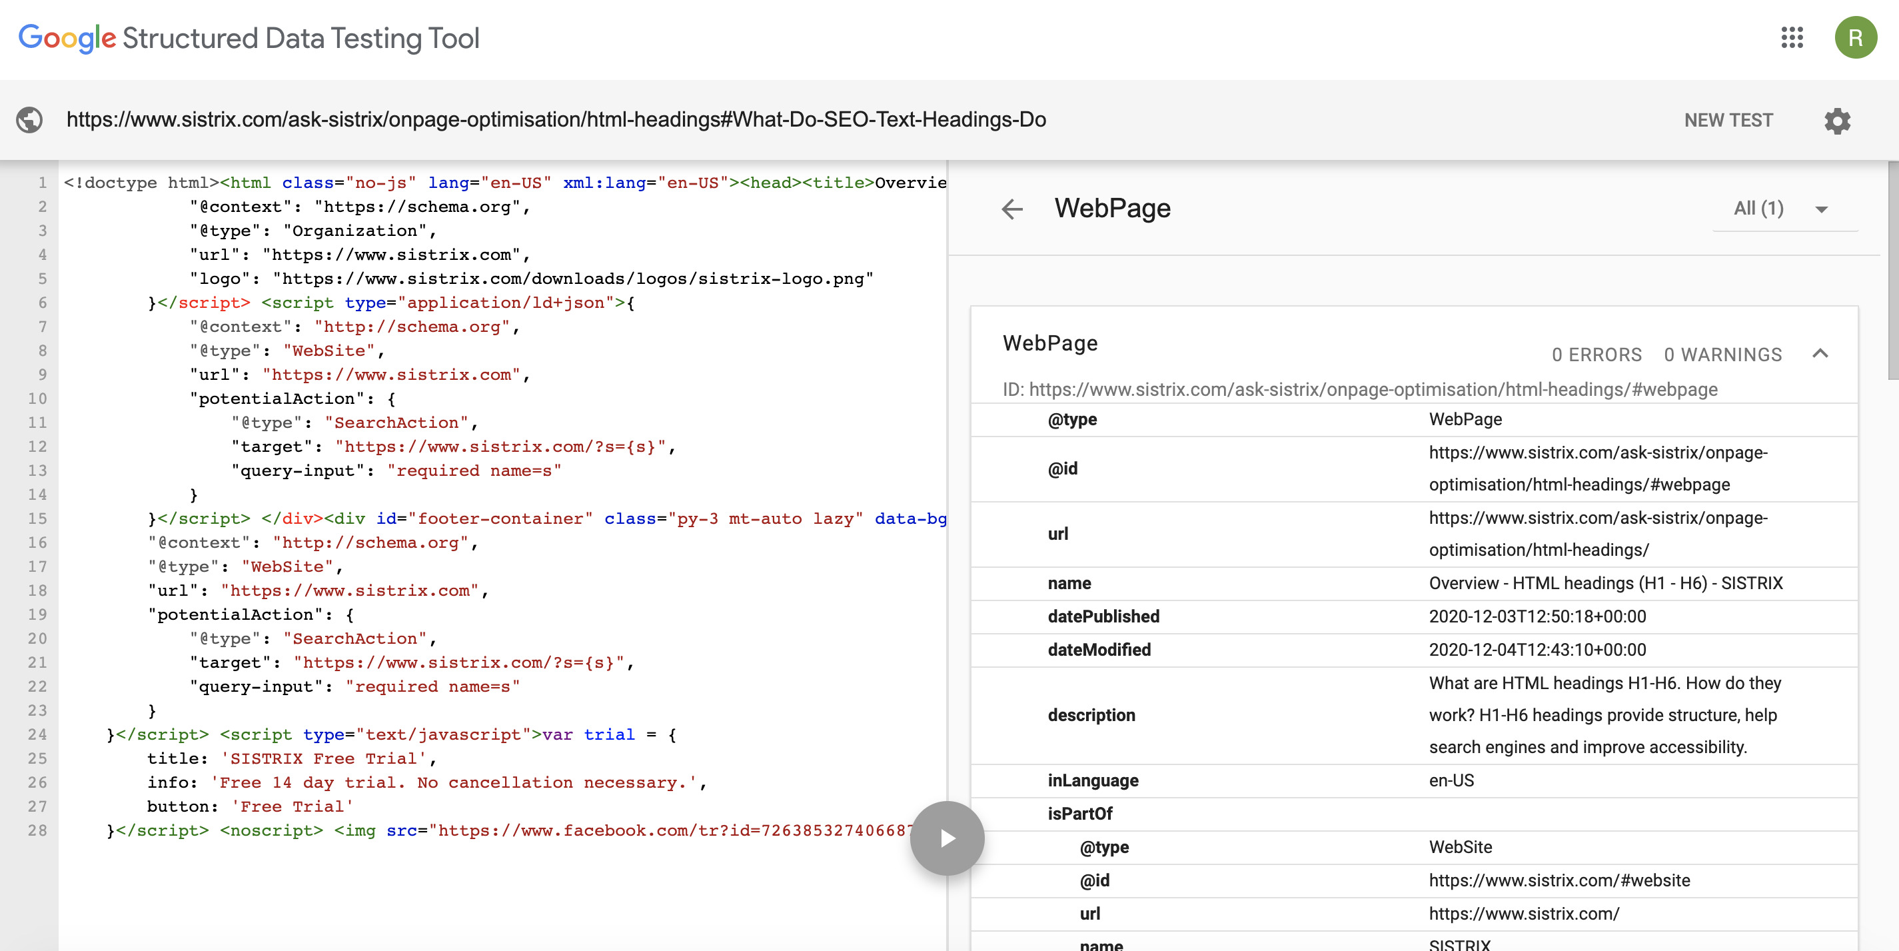Start a NEW TEST
Image resolution: width=1899 pixels, height=951 pixels.
(1728, 120)
